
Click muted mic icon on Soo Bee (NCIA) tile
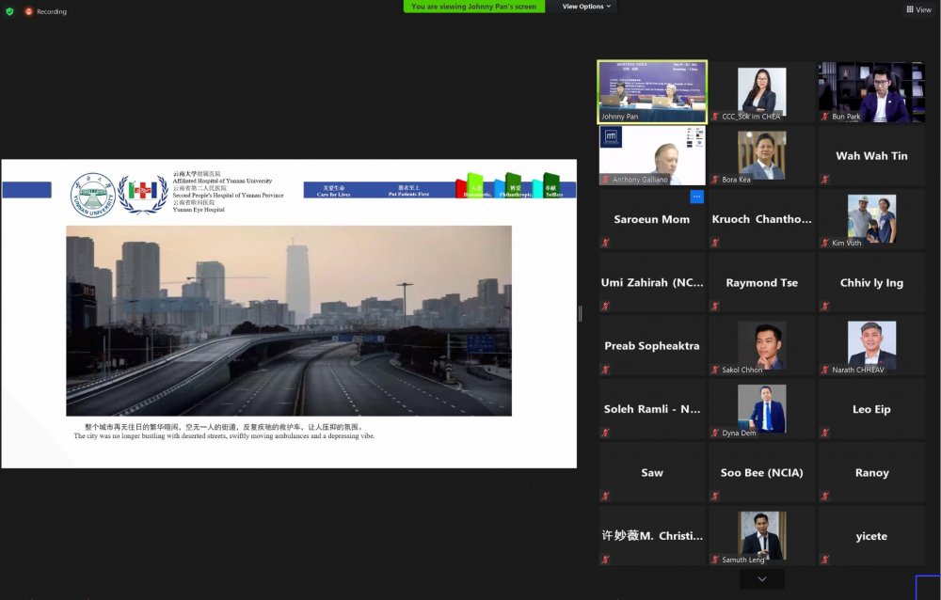715,497
